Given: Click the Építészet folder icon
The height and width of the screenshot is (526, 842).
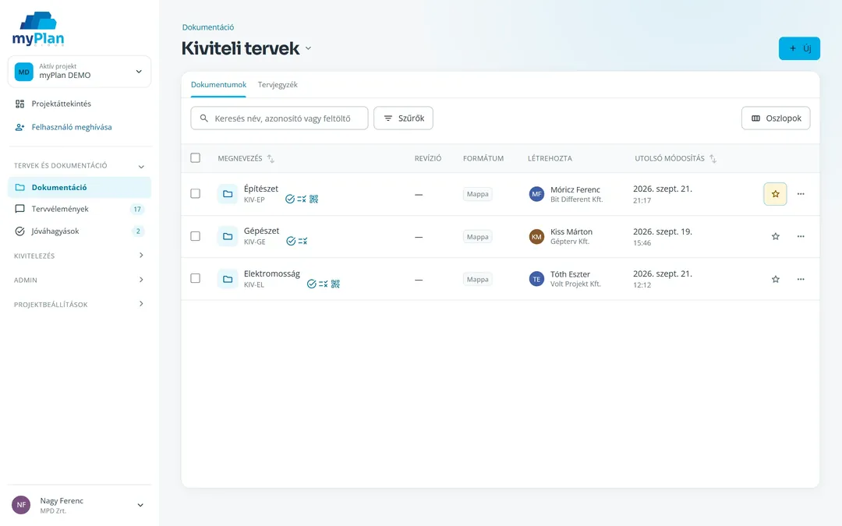Looking at the screenshot, I should tap(228, 194).
